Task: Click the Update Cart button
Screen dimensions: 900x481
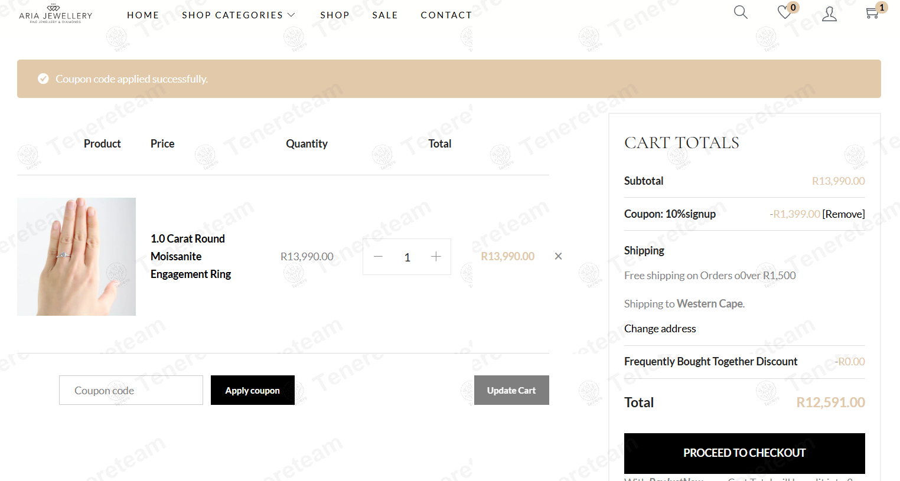Action: pyautogui.click(x=511, y=390)
